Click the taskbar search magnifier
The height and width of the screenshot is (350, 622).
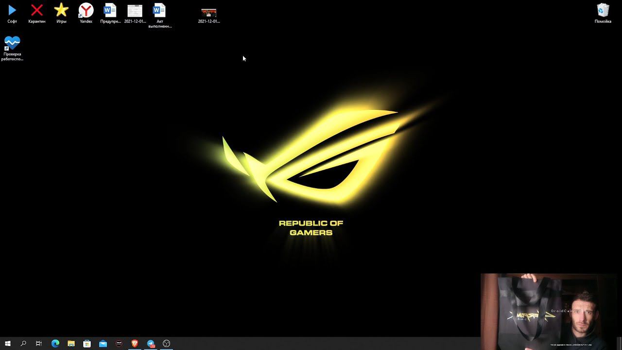(x=23, y=344)
